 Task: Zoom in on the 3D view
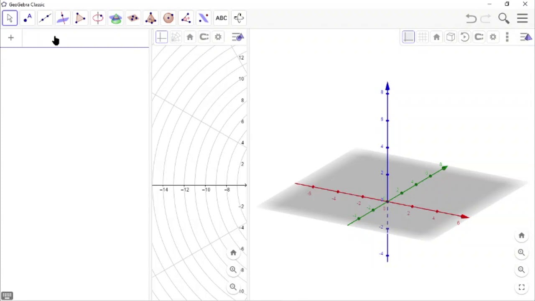tap(521, 253)
